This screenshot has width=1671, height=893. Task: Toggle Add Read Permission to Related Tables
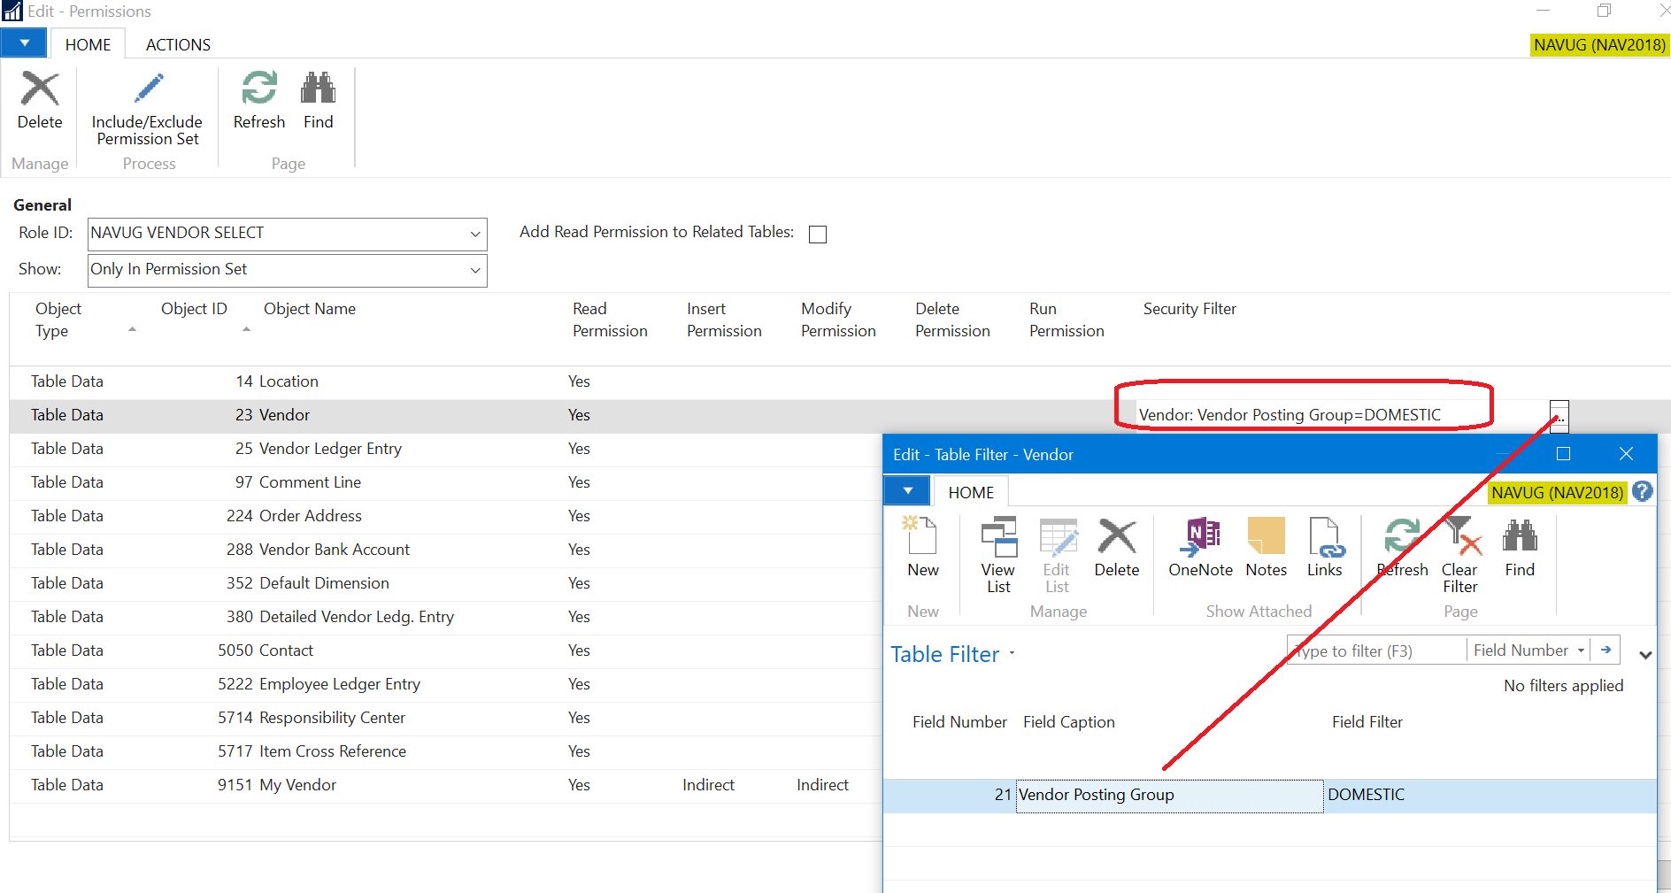(818, 235)
